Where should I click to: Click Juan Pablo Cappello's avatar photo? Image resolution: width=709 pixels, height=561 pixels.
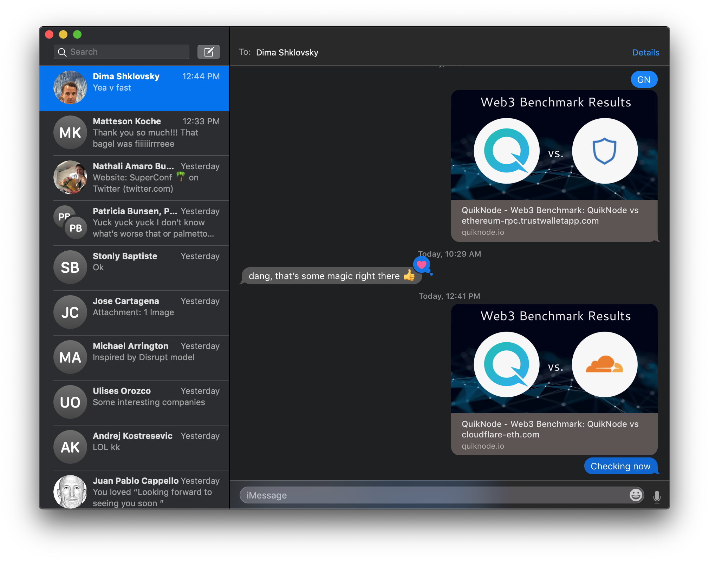[70, 492]
